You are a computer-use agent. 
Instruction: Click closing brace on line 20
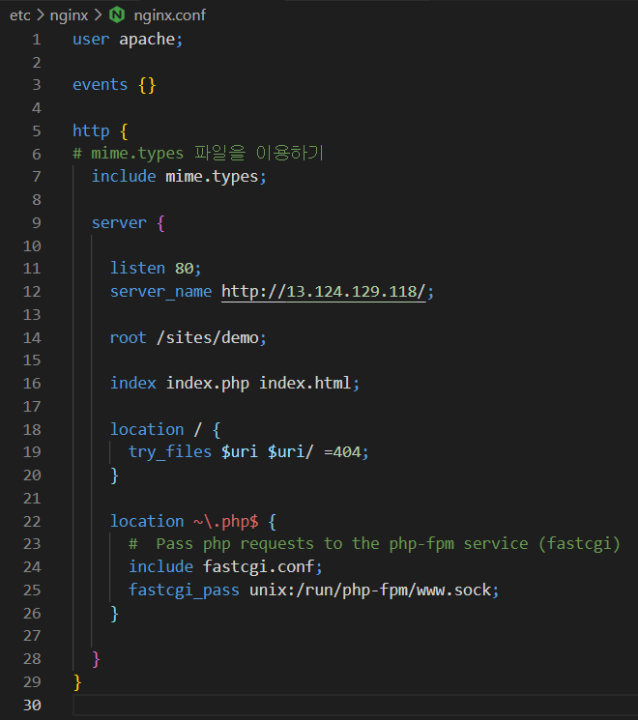[114, 475]
